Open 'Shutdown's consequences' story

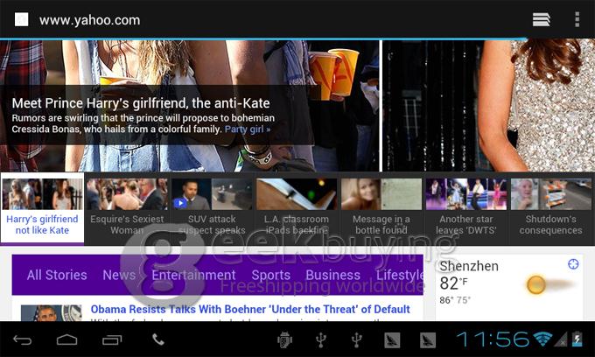(x=550, y=225)
